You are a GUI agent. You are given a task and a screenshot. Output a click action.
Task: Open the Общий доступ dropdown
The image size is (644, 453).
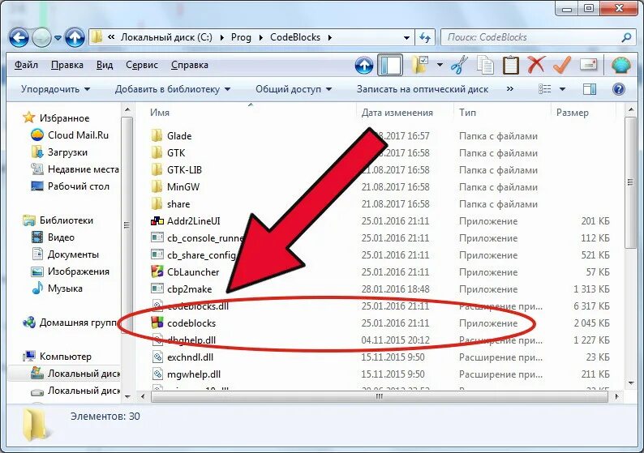pyautogui.click(x=294, y=89)
